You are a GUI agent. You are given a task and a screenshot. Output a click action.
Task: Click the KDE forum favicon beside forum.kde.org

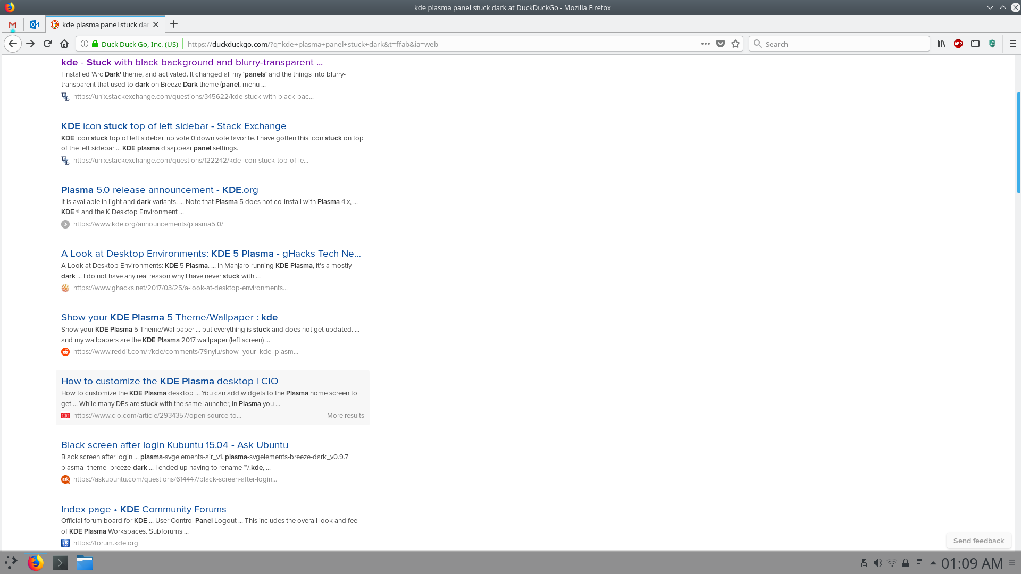pos(65,543)
